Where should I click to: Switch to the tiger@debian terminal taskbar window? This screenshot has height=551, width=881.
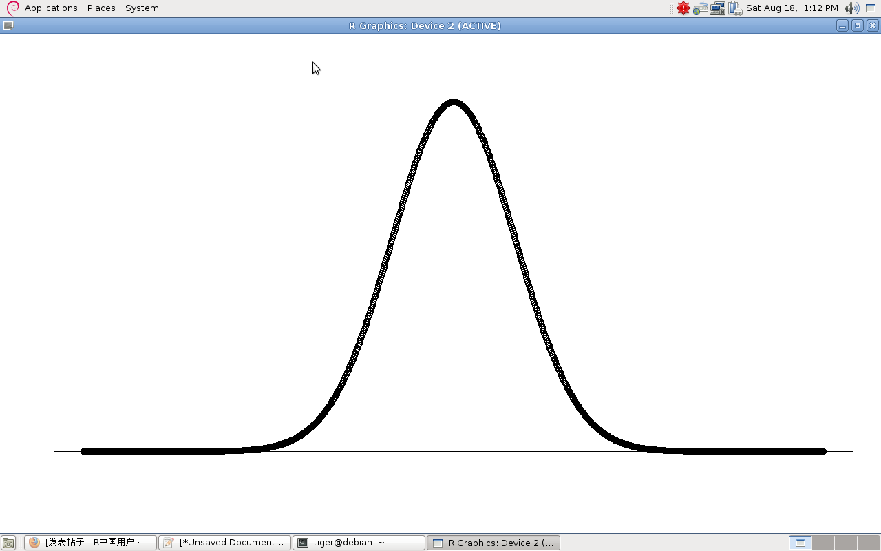(359, 543)
